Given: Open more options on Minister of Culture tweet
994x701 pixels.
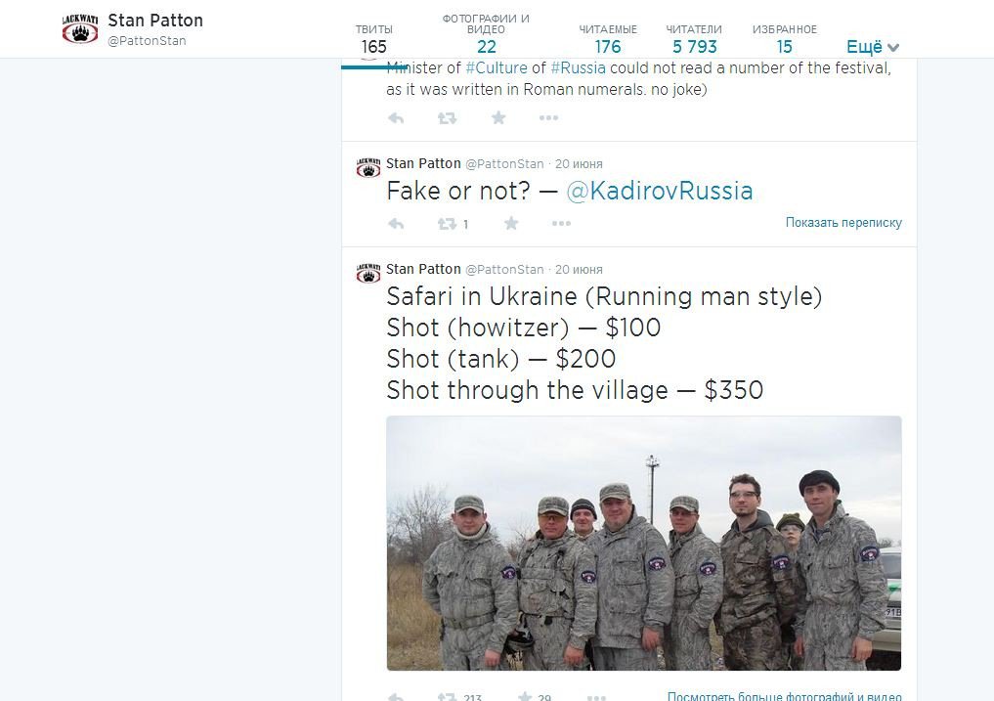Looking at the screenshot, I should (549, 118).
